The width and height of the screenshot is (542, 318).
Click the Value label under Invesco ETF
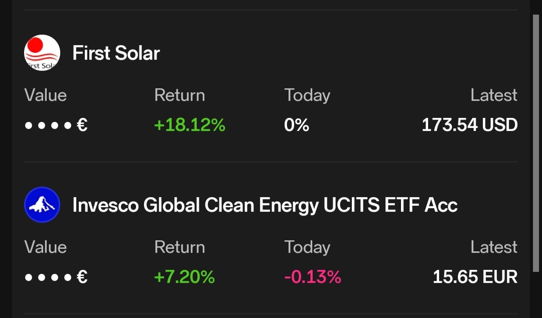click(x=45, y=247)
